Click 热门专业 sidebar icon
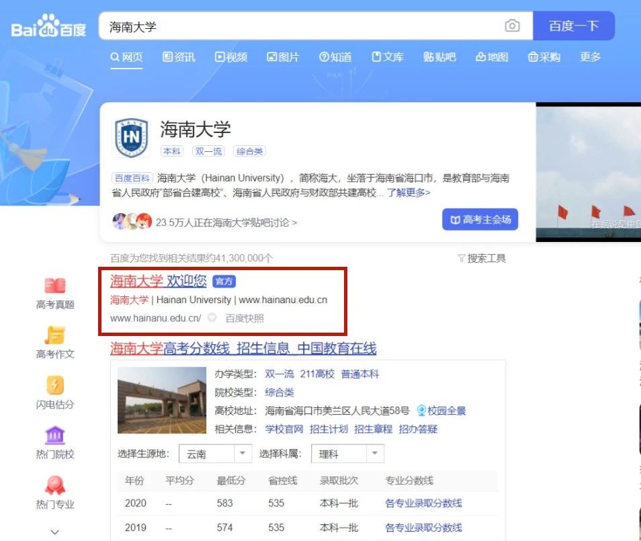Image resolution: width=641 pixels, height=541 pixels. [x=55, y=485]
